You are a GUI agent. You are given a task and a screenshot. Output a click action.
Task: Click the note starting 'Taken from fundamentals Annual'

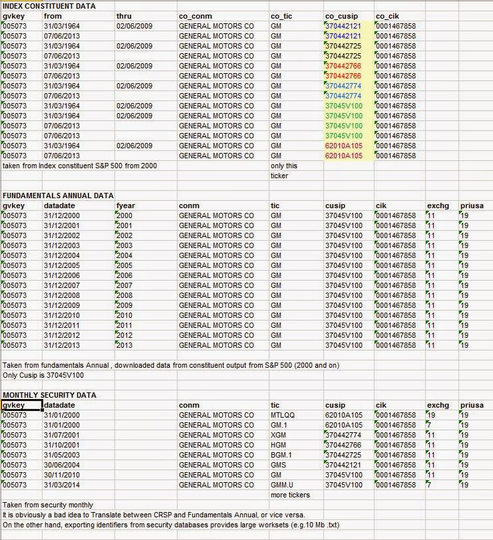coord(171,365)
